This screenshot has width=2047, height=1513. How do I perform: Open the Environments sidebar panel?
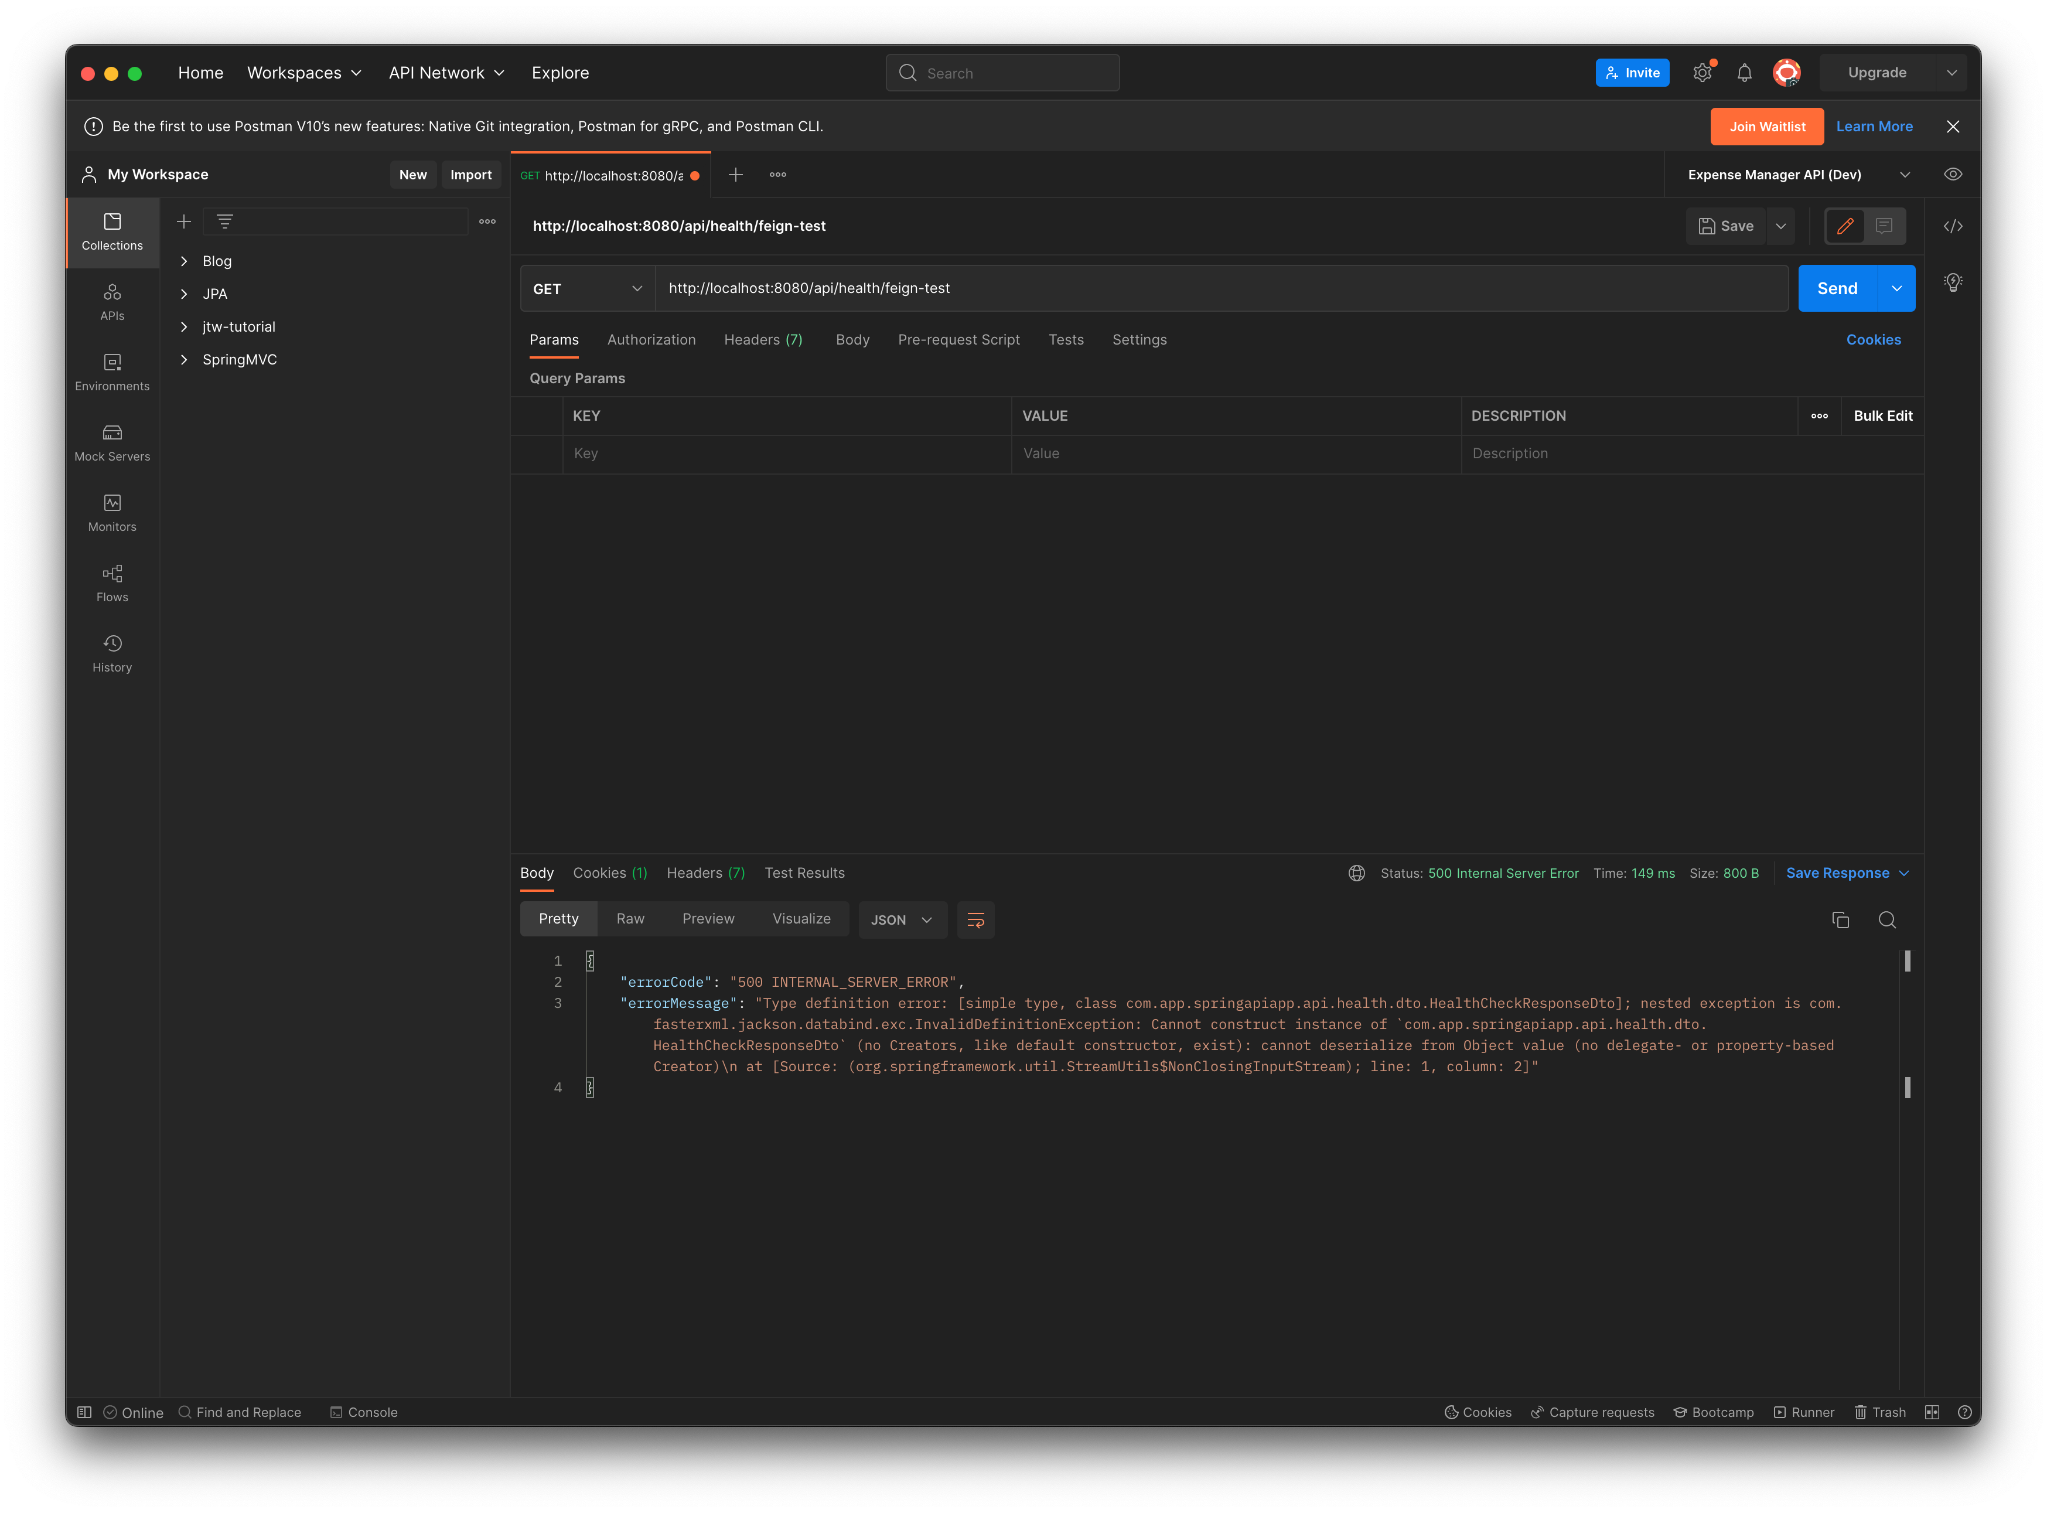click(x=112, y=373)
